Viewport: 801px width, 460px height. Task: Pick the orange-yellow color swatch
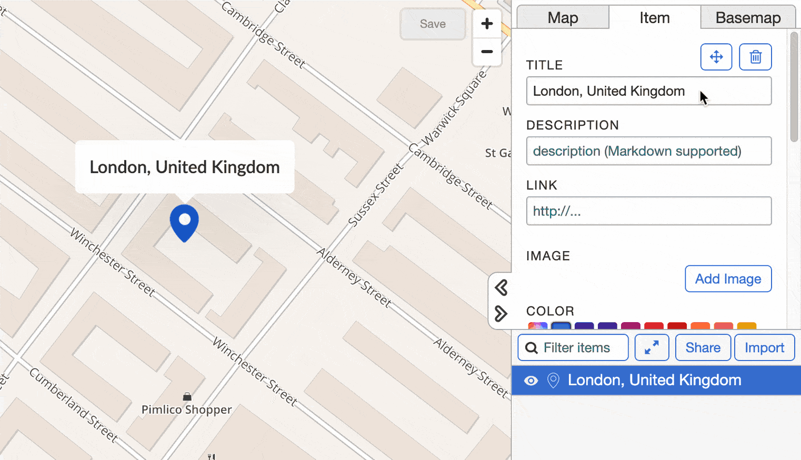click(746, 326)
